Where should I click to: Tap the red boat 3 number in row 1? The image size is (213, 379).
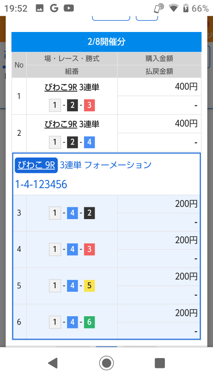click(90, 105)
